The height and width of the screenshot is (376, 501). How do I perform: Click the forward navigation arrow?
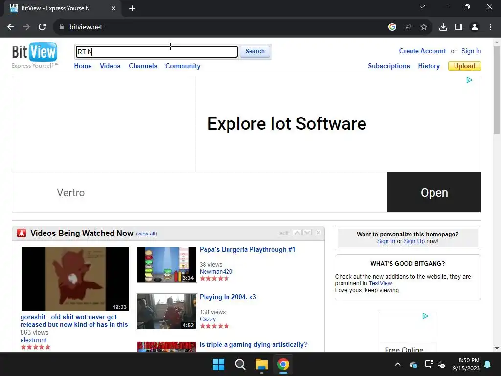[26, 27]
